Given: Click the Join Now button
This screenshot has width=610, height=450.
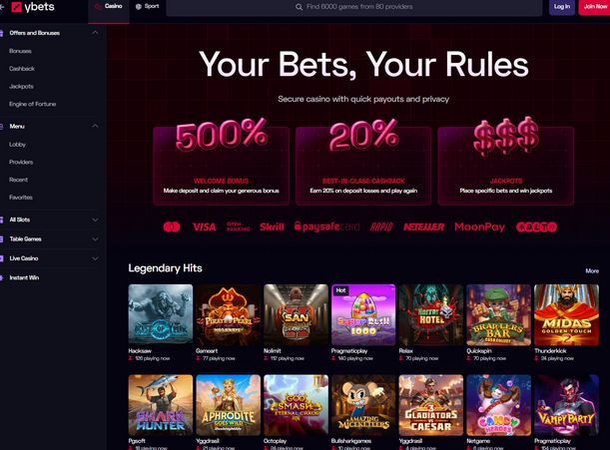Looking at the screenshot, I should [595, 7].
